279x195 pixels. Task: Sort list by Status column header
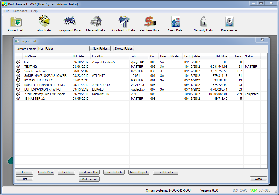tap(252, 56)
